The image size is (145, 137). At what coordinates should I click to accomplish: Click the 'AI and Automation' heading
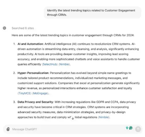point(30,44)
